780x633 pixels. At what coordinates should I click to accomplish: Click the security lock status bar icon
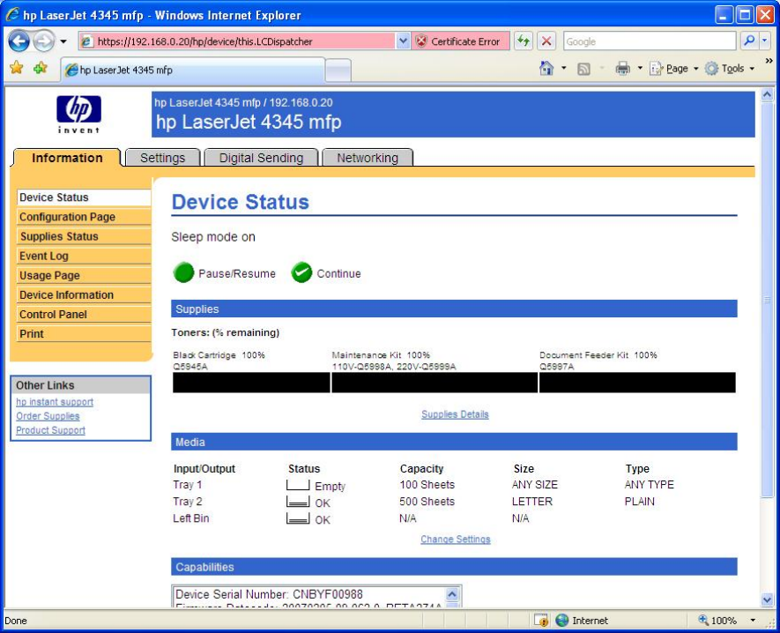541,620
